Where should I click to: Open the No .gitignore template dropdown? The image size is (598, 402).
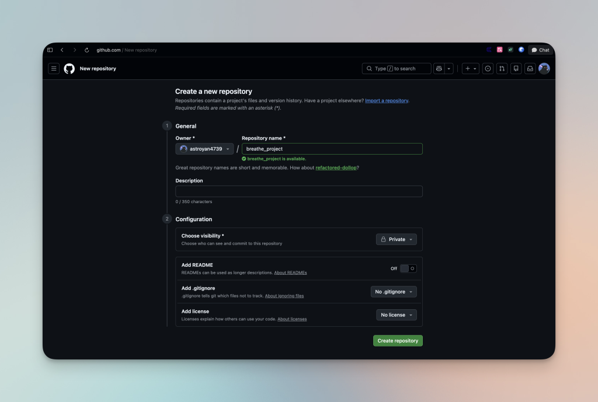click(x=394, y=292)
